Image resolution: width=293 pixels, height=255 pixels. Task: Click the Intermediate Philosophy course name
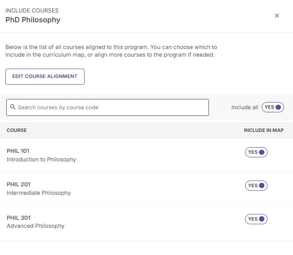(38, 193)
